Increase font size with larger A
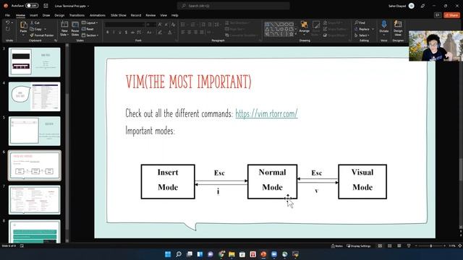463x260 pixels. (x=160, y=25)
